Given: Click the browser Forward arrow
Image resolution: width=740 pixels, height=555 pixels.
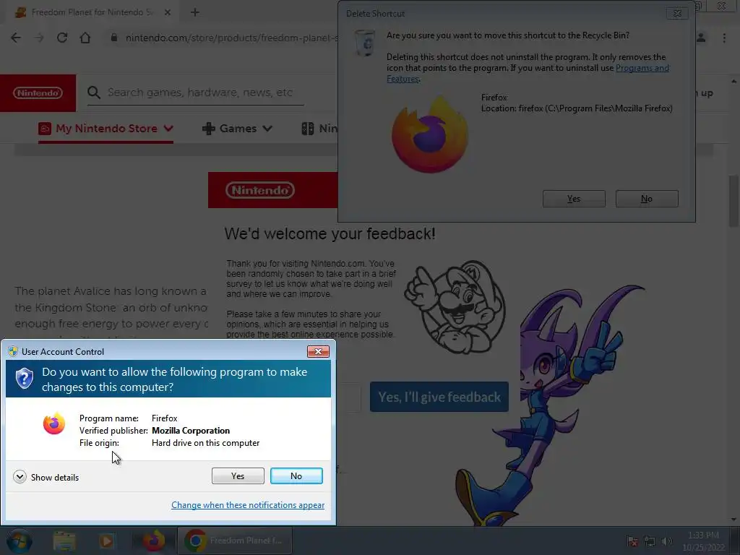Looking at the screenshot, I should [39, 38].
